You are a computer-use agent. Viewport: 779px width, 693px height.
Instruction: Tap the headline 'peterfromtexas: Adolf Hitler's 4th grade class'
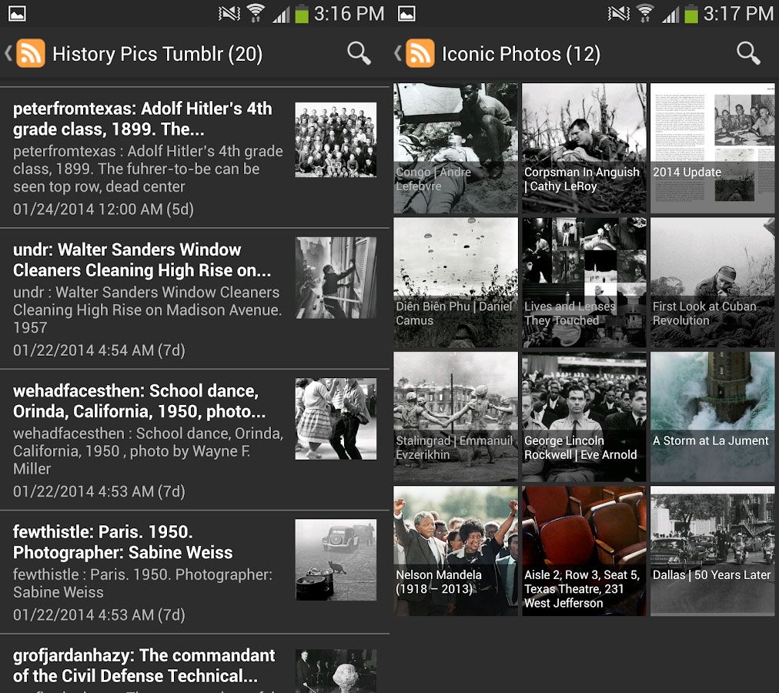[x=142, y=119]
